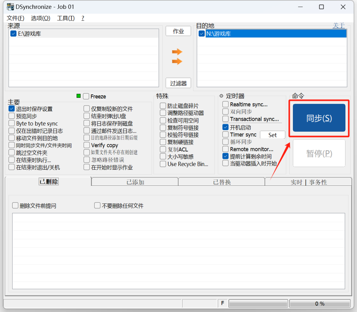
Task: Enable Remote monitor... checkbox
Action: 225,149
